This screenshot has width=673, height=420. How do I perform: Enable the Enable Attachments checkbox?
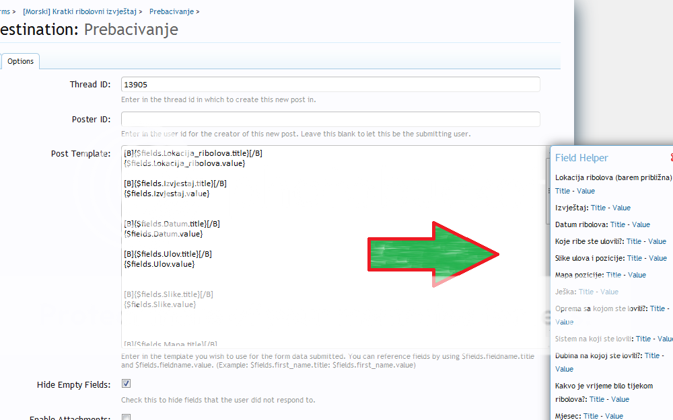coord(126,417)
